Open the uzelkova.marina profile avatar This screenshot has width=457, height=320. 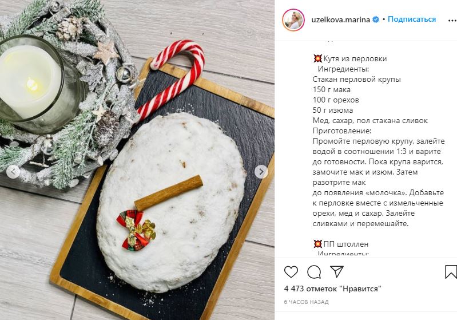(x=293, y=20)
